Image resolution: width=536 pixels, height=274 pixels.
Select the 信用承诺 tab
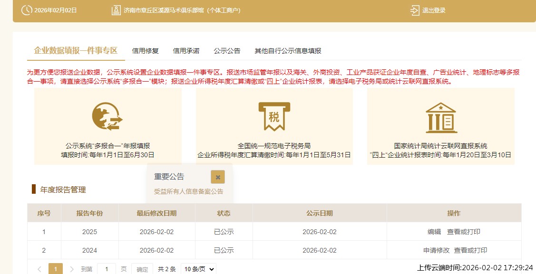pos(186,51)
